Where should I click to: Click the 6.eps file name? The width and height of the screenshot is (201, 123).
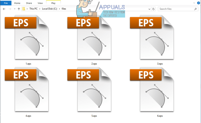160,116
